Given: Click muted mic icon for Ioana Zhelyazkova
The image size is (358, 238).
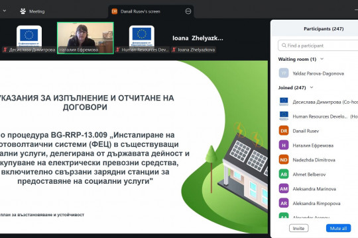Looking at the screenshot, I should pyautogui.click(x=174, y=50).
